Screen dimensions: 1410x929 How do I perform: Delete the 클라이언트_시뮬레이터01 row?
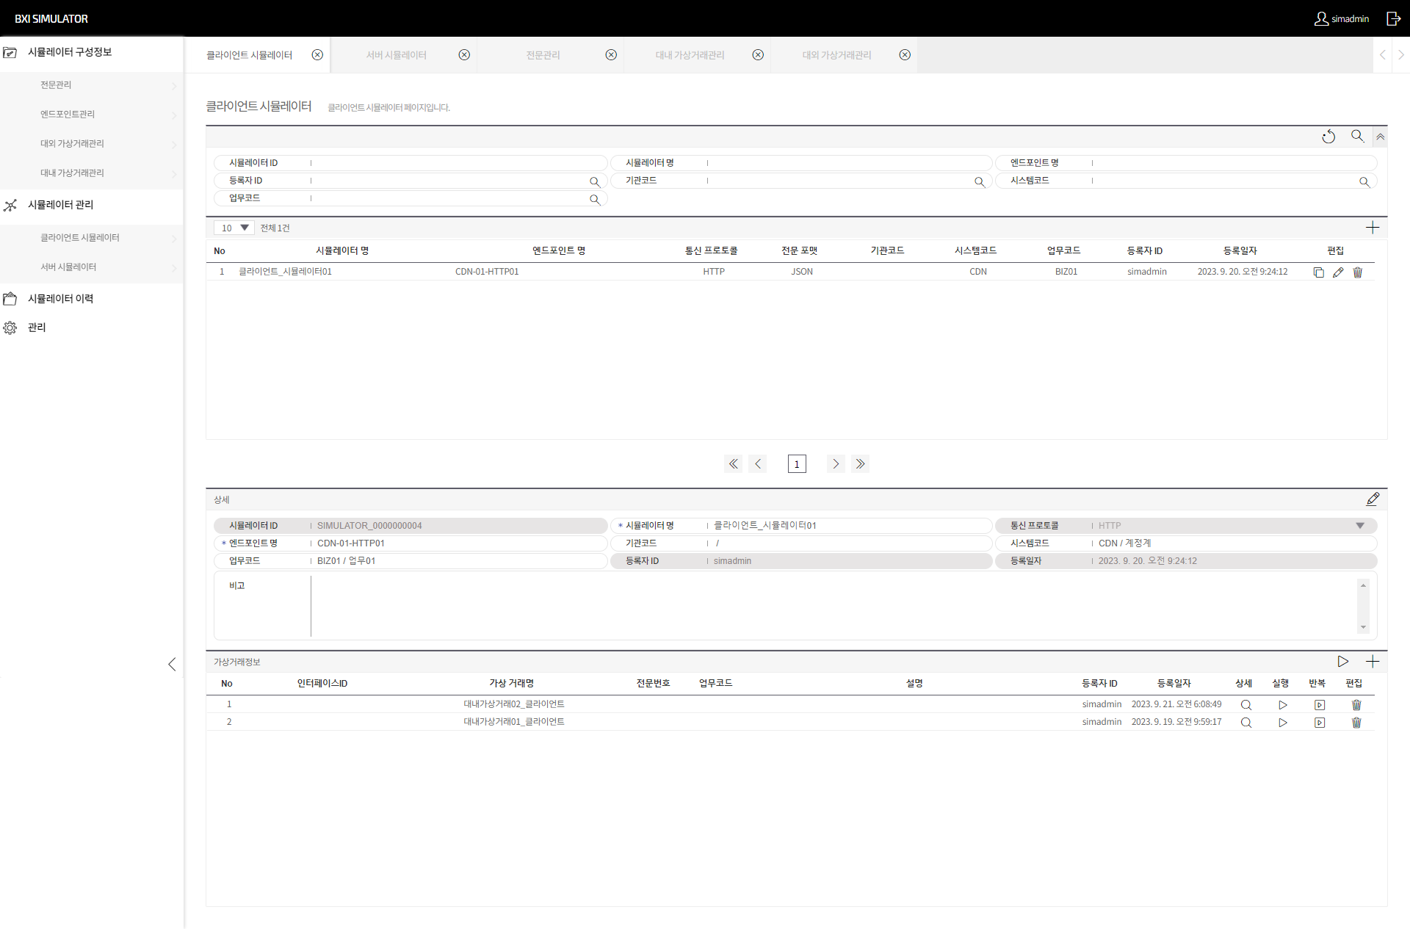[1358, 272]
